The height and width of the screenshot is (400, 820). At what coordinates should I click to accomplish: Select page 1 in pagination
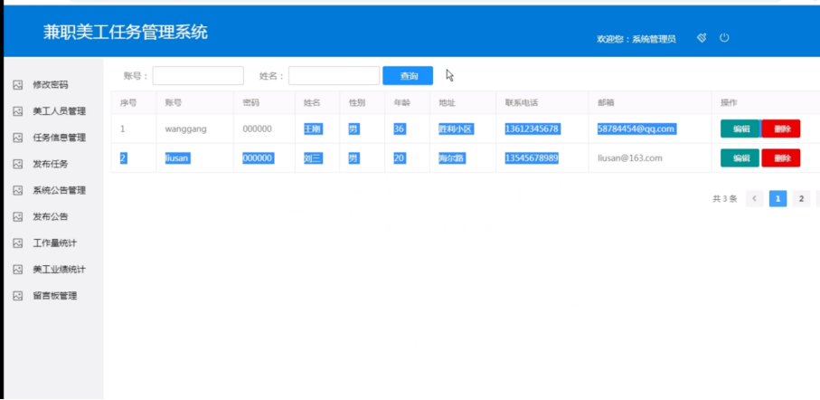(x=778, y=199)
